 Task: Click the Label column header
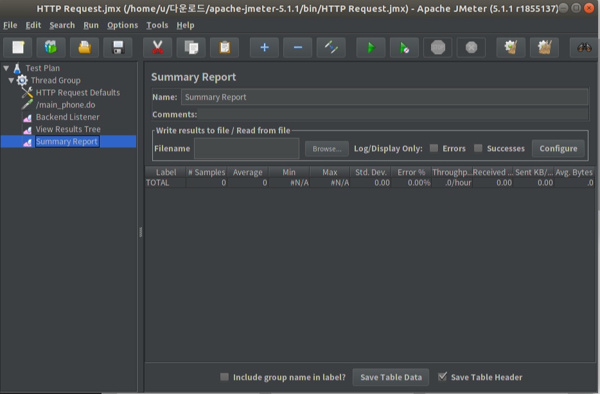[x=166, y=172]
